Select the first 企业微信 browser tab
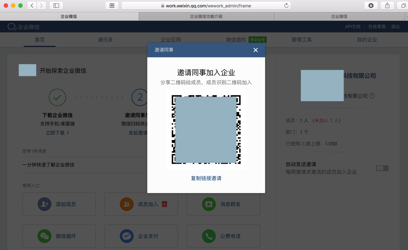This screenshot has height=250, width=408. pos(69,16)
